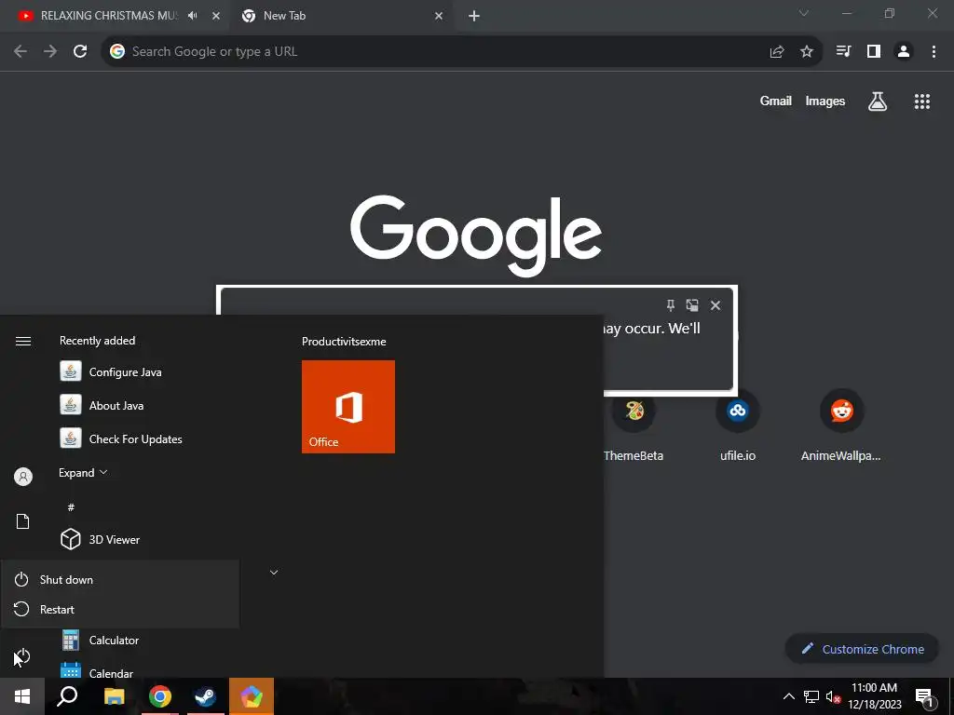Mute audio indicator on YouTube tab
Screen dimensions: 954x715
(x=193, y=16)
